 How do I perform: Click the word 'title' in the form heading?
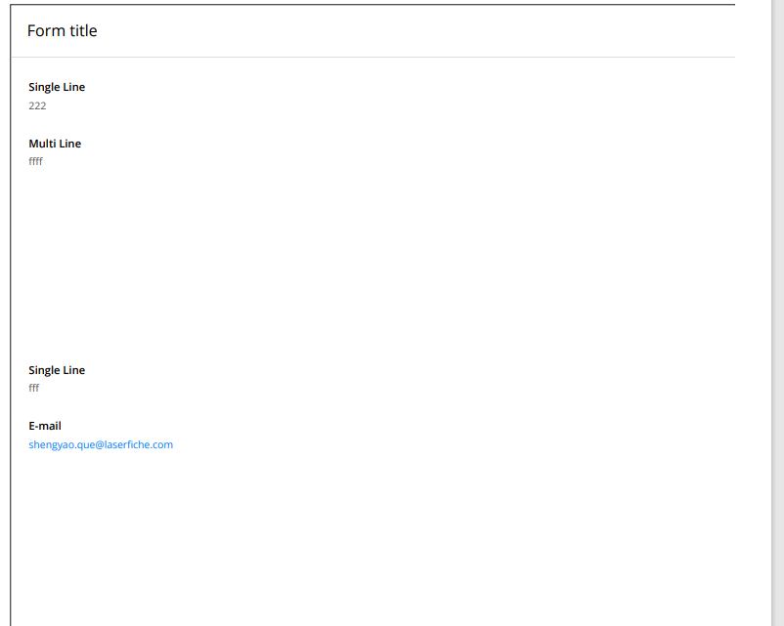tap(83, 30)
